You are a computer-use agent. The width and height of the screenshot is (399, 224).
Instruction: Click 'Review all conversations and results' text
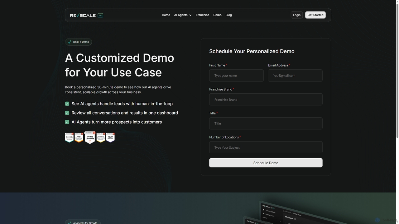click(125, 113)
